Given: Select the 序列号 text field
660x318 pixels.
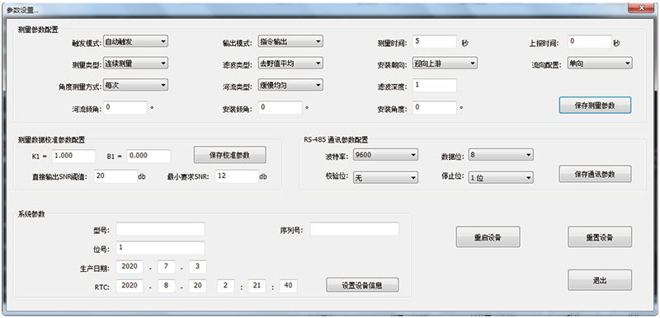Looking at the screenshot, I should 355,230.
